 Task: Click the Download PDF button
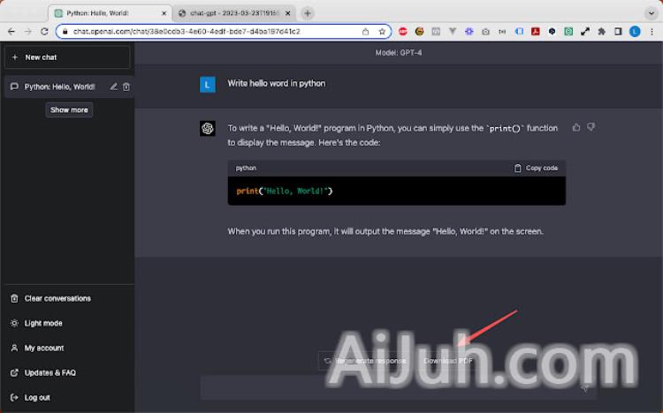point(448,360)
